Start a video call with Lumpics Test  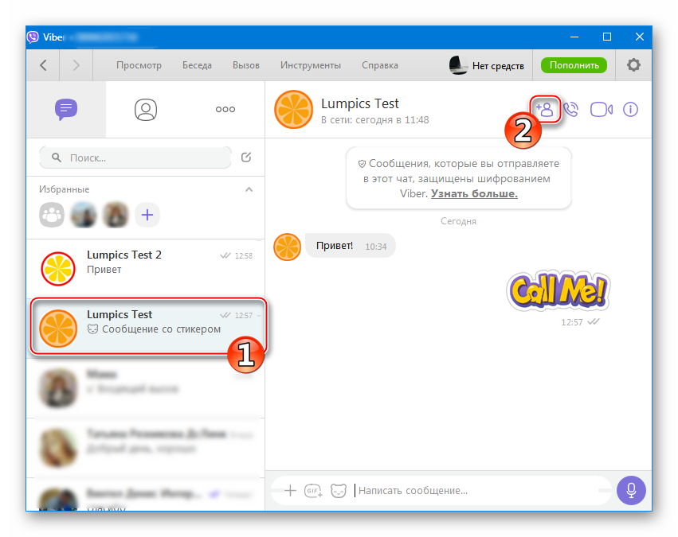[601, 110]
